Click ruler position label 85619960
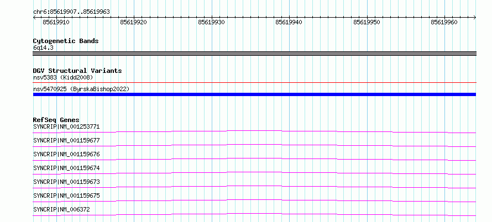Image resolution: width=492 pixels, height=222 pixels. coord(444,22)
